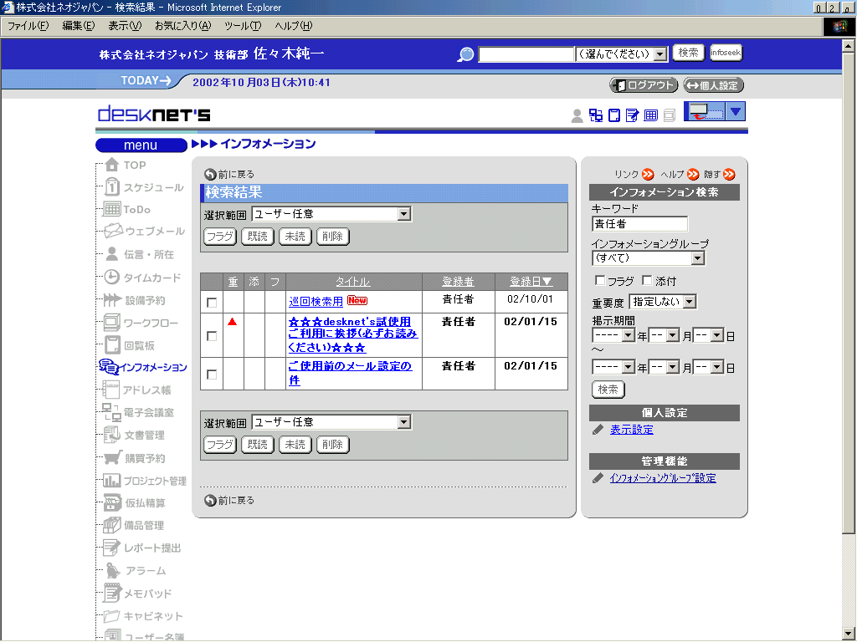Click the ToDo icon in sidebar
Viewport: 857px width, 642px height.
pos(111,210)
